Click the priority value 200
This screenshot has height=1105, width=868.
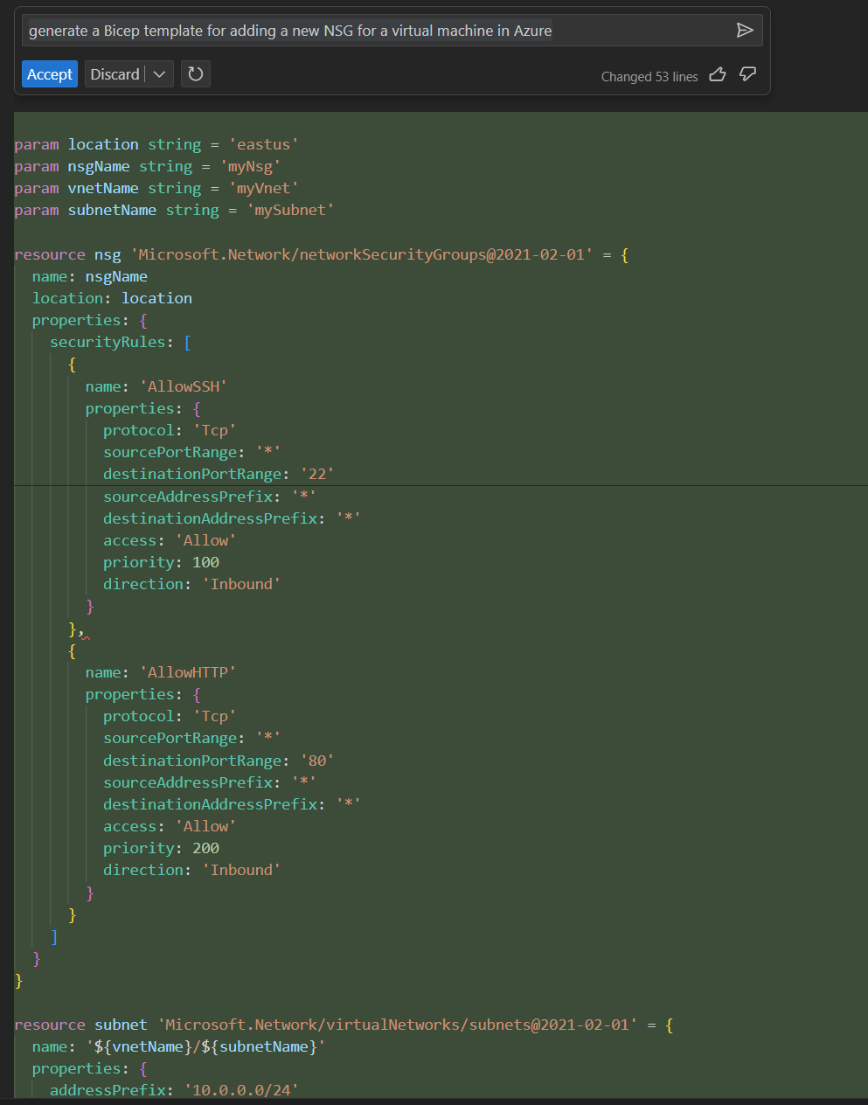coord(205,848)
